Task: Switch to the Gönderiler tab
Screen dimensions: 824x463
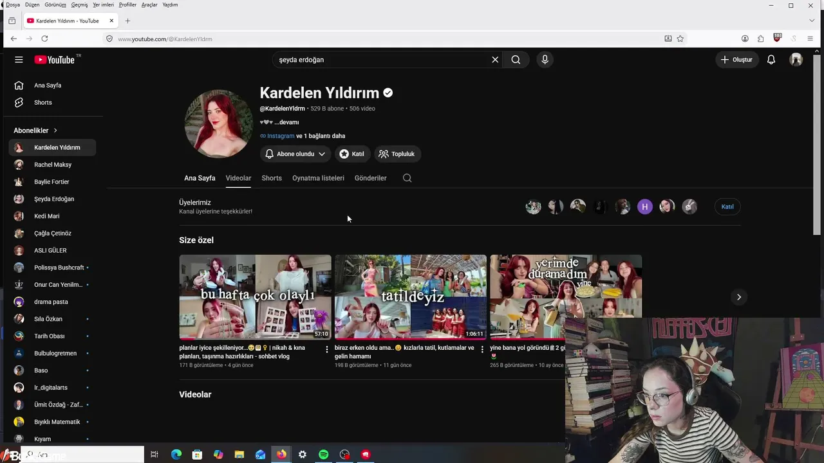Action: tap(371, 178)
